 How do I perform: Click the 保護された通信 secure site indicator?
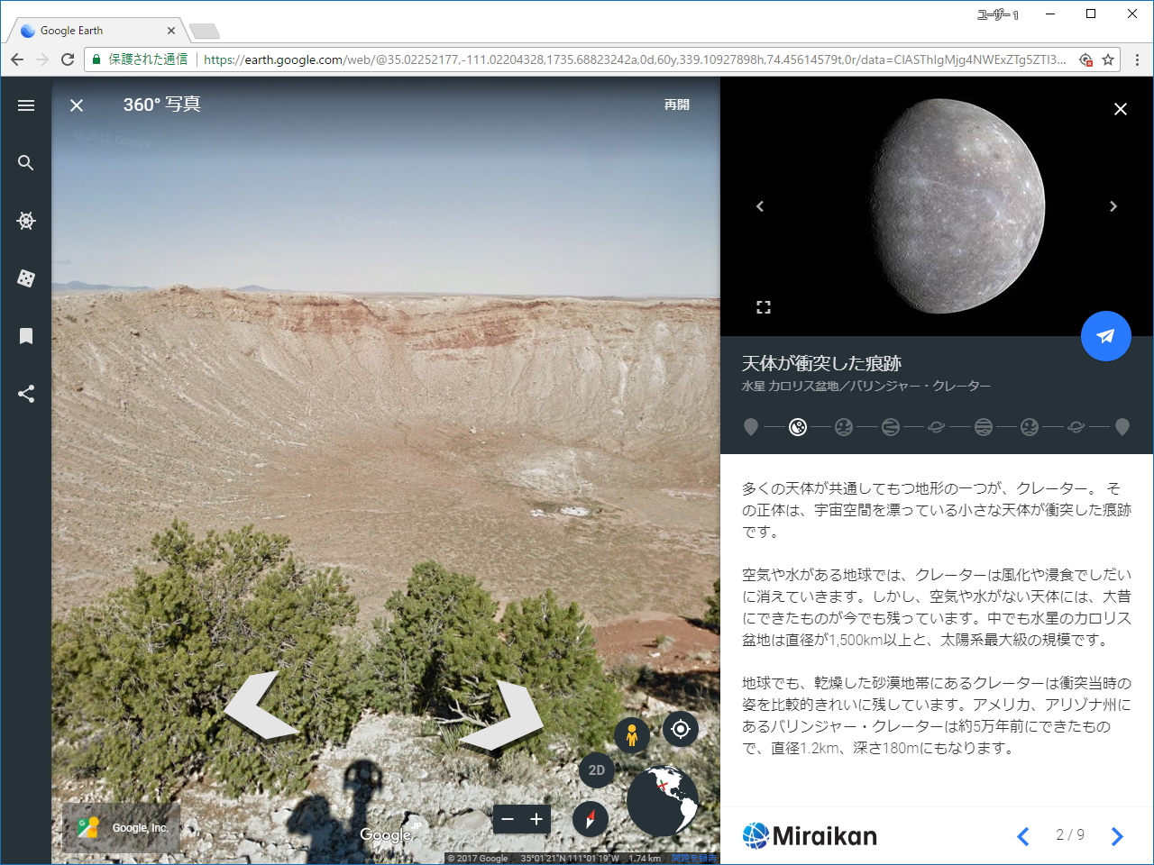point(140,59)
